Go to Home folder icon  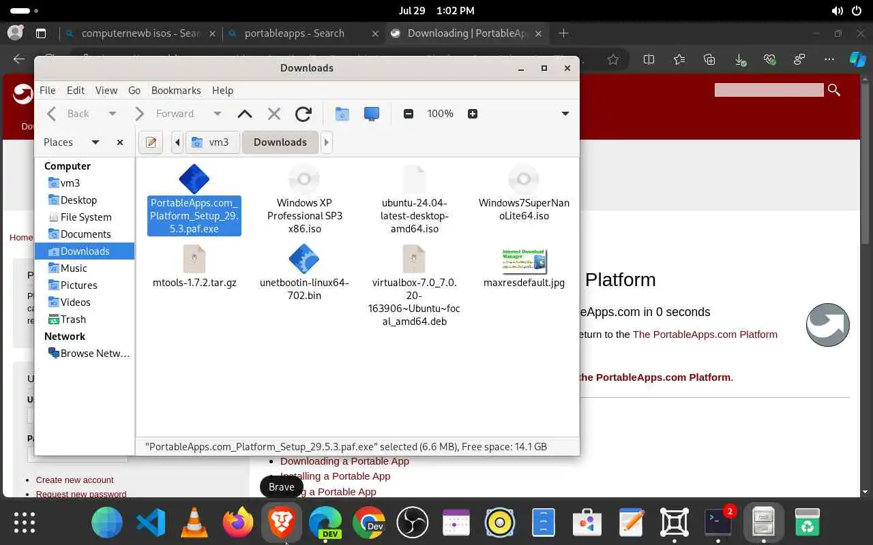[x=342, y=114]
